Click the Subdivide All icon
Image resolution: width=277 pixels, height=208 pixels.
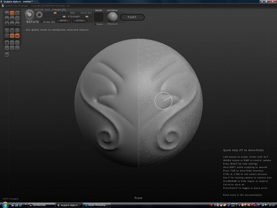pyautogui.click(x=17, y=31)
